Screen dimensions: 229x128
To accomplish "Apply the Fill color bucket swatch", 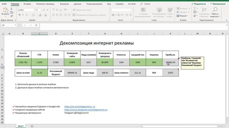I will point(40,15).
